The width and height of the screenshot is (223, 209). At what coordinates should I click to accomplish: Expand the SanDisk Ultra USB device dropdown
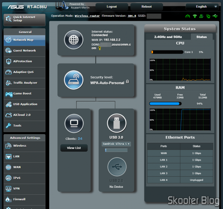pos(116,144)
